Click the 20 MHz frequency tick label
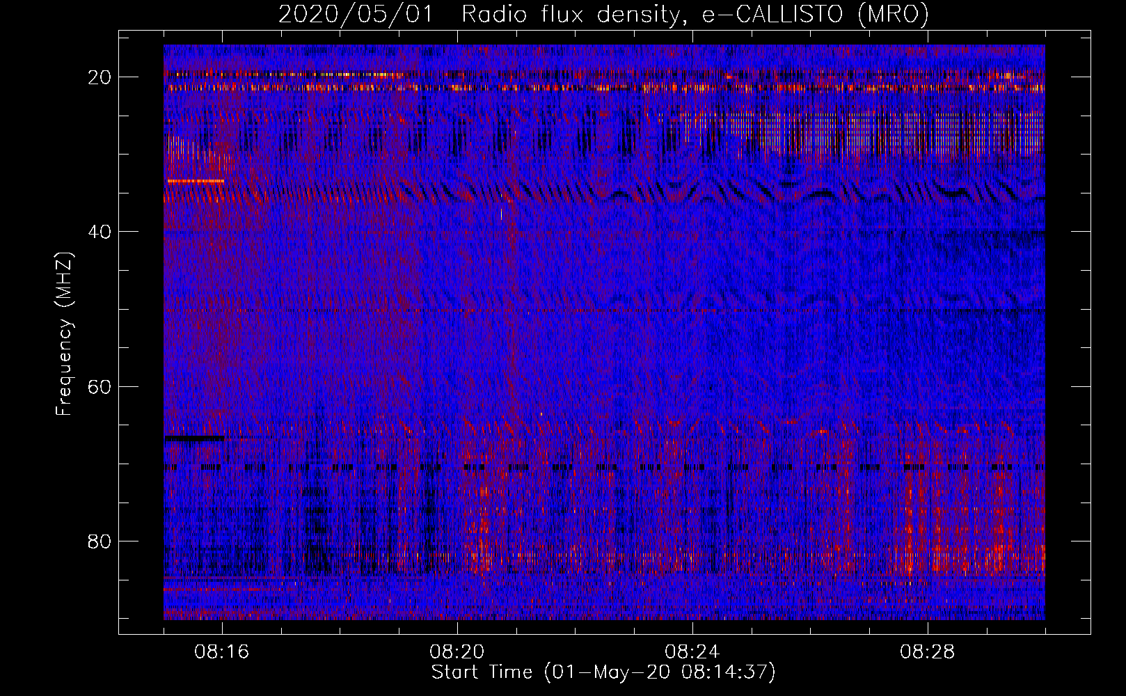Screen dimensions: 1126x696 pyautogui.click(x=100, y=77)
